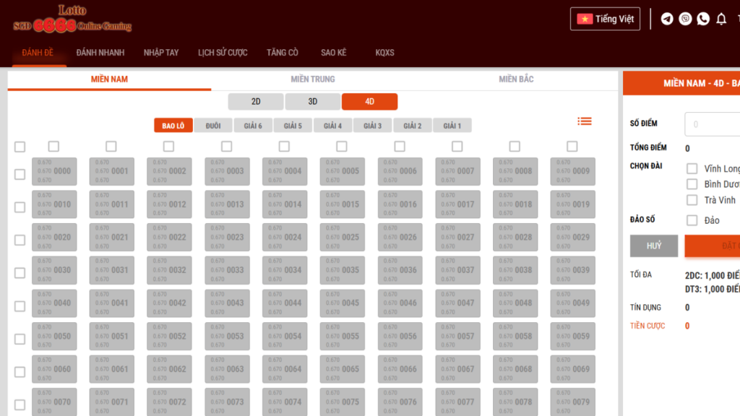740x416 pixels.
Task: Open the ĐÁNH ĐỀ menu
Action: (38, 52)
